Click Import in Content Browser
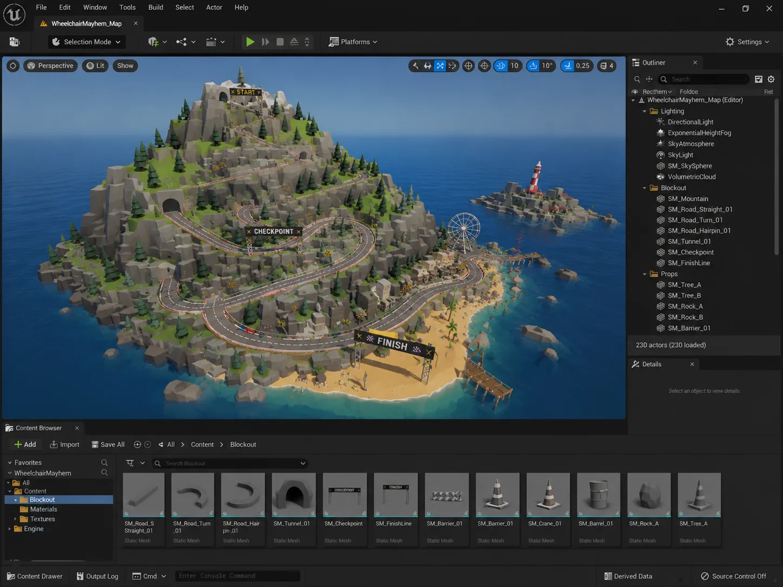 tap(64, 444)
